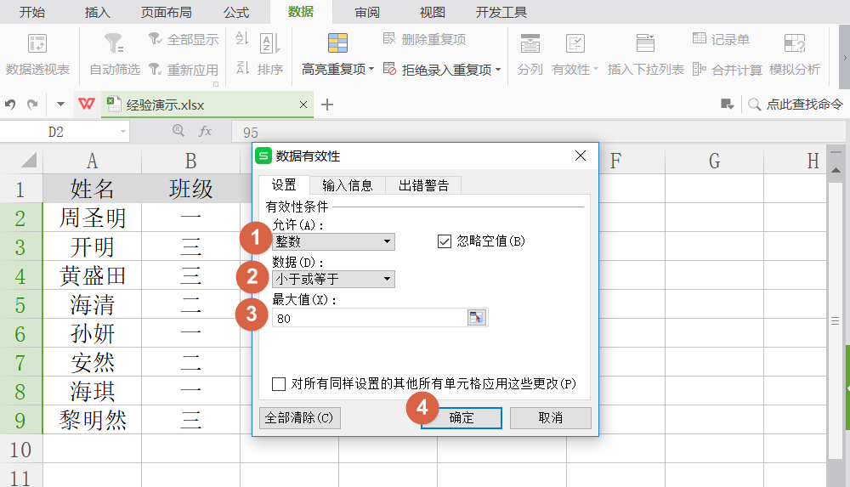Enable AutoFilter (自动筛选)

click(115, 54)
